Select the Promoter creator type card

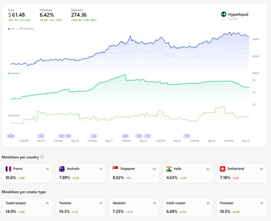point(241,208)
